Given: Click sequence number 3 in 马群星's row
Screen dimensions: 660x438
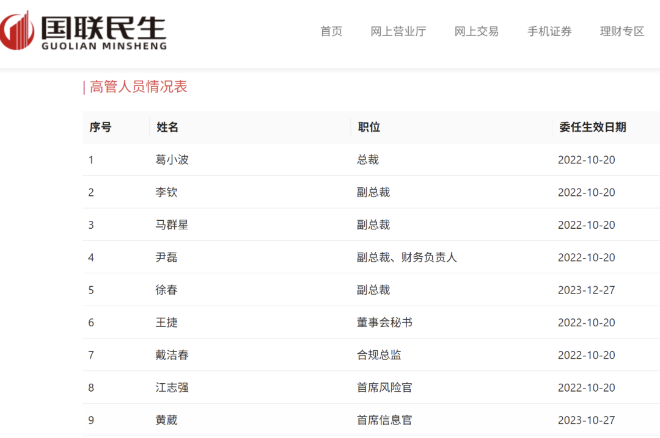Looking at the screenshot, I should tap(91, 225).
